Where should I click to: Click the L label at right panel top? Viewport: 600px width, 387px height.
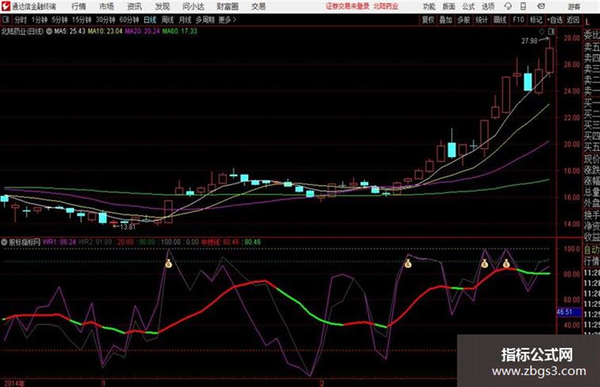588,23
